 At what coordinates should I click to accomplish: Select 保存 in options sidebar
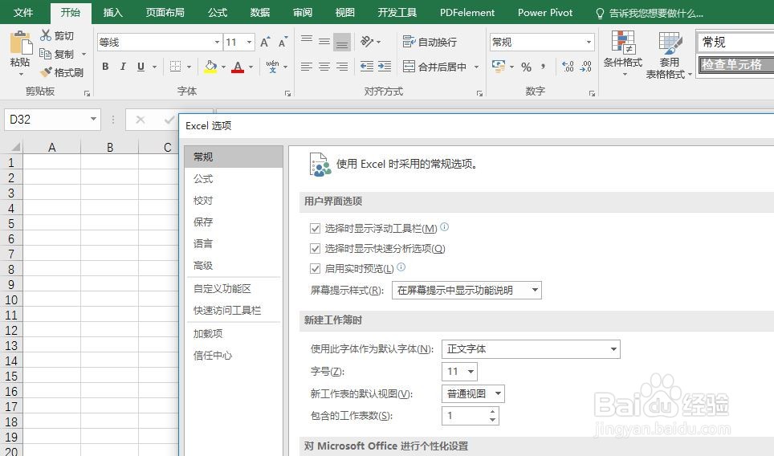point(233,222)
